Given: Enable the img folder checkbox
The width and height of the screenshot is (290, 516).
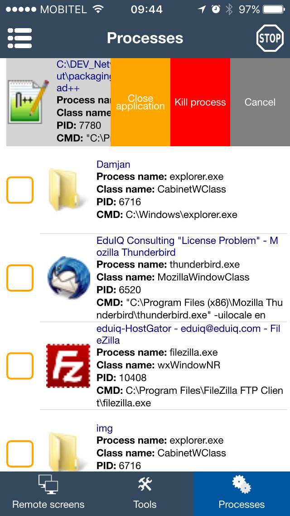Looking at the screenshot, I should click(20, 454).
